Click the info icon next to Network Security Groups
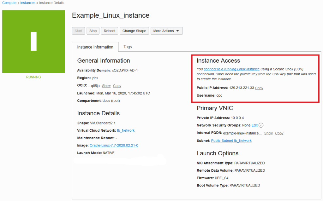Image resolution: width=323 pixels, height=201 pixels. tap(261, 125)
